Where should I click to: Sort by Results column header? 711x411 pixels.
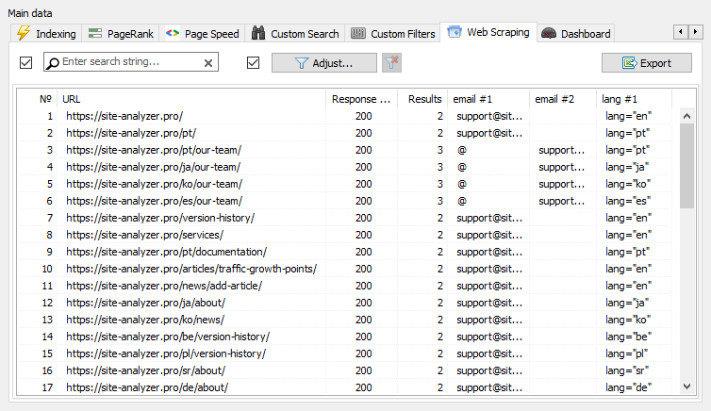pyautogui.click(x=422, y=99)
